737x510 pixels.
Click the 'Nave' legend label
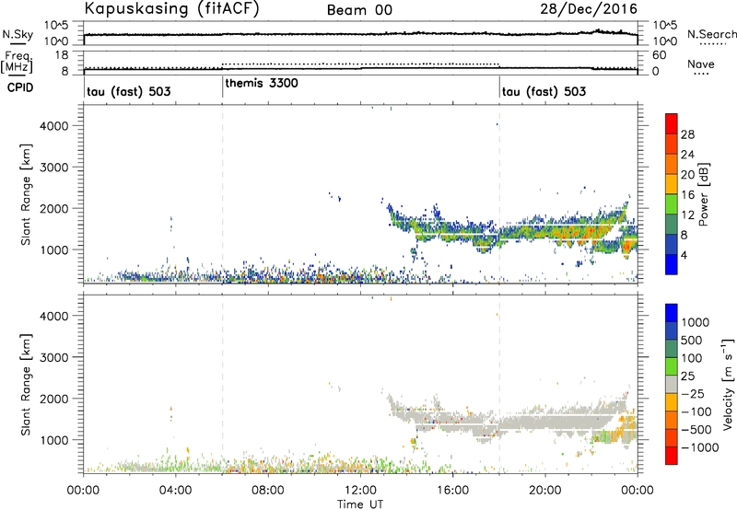click(x=701, y=64)
